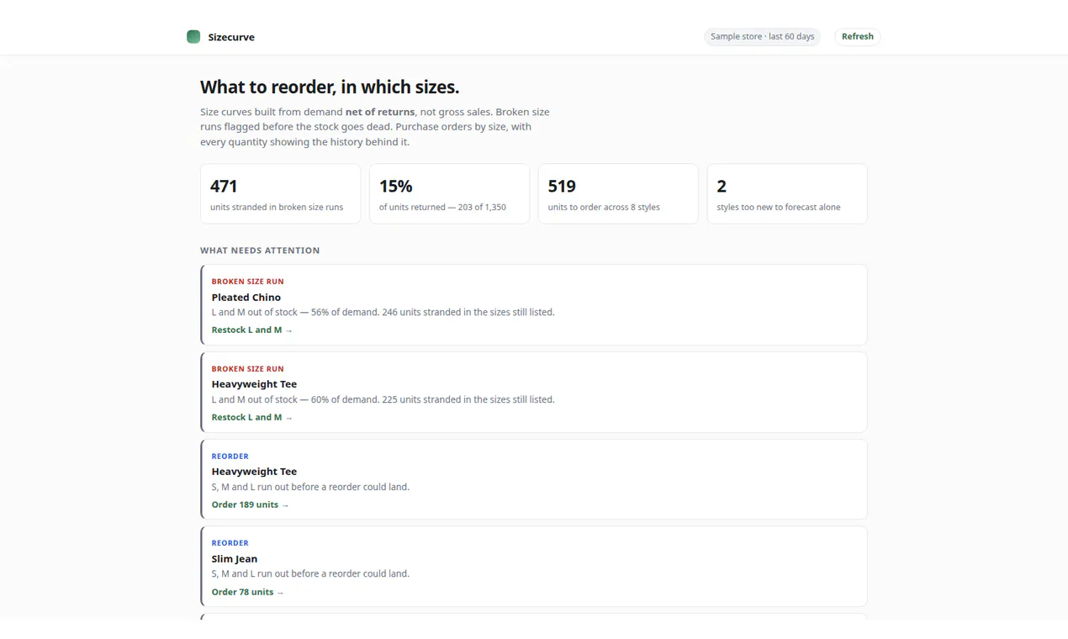The image size is (1068, 639).
Task: Click the Heavyweight Tee title under Broken Size Run
Action: coord(254,384)
